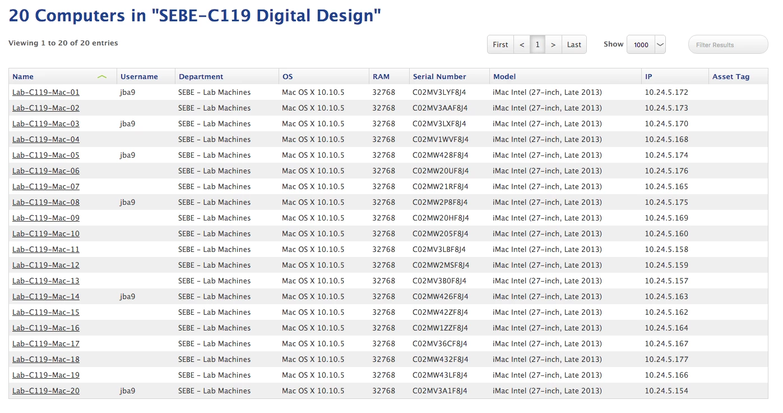783x413 pixels.
Task: Open computer Lab-C119-Mac-09
Action: (x=46, y=218)
